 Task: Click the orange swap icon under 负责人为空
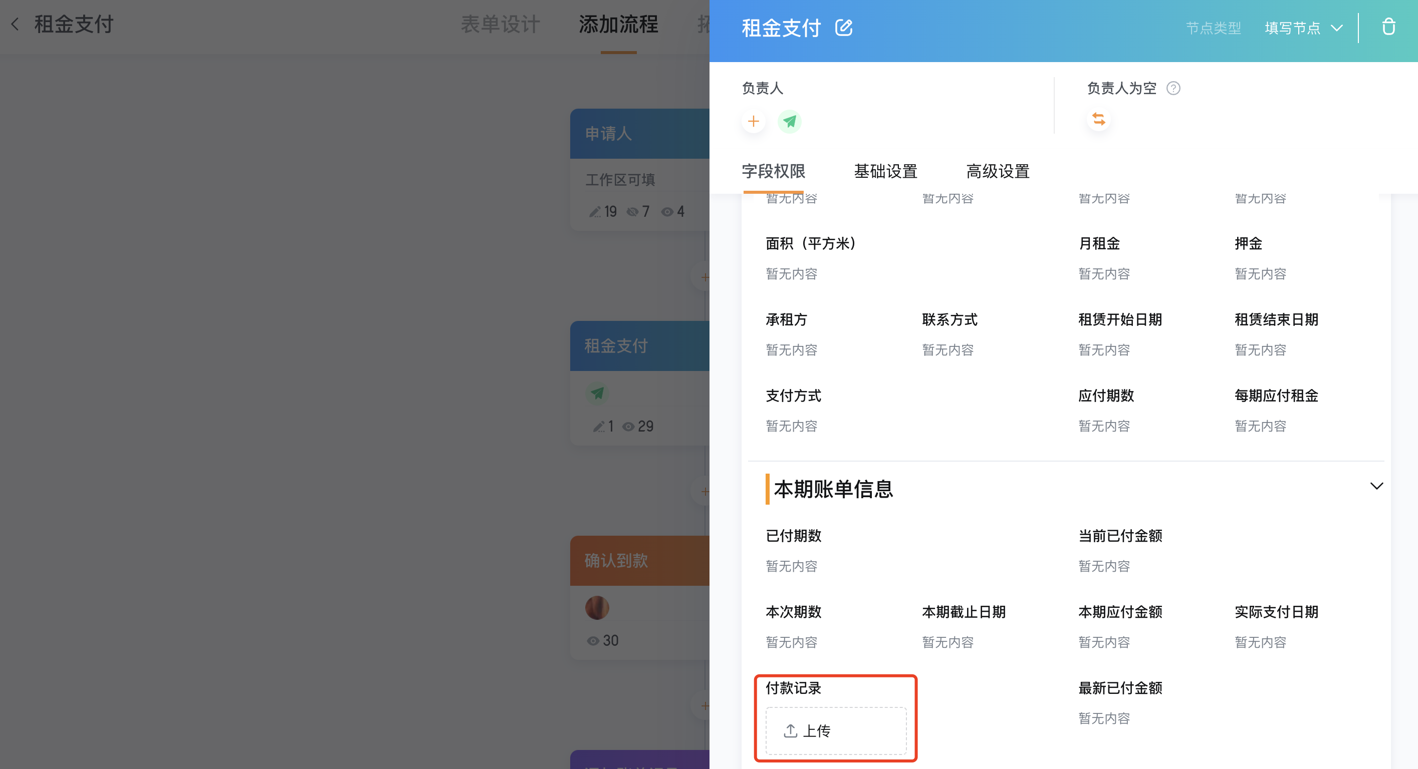[x=1099, y=119]
